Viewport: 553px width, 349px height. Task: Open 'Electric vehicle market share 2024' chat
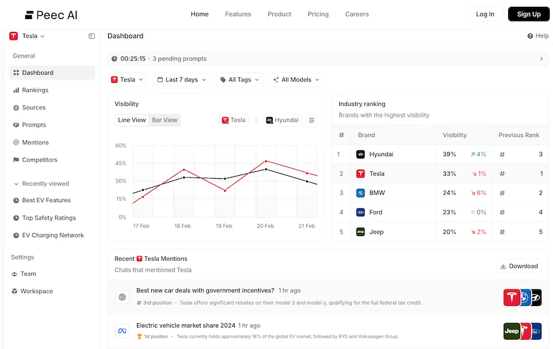click(186, 326)
